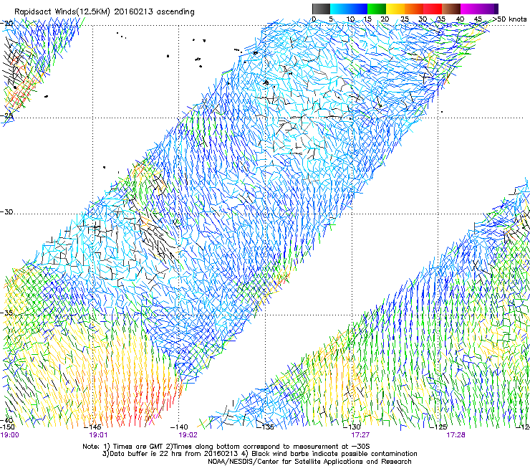
Task: Click the "-145" longitude label
Action: pos(92,427)
